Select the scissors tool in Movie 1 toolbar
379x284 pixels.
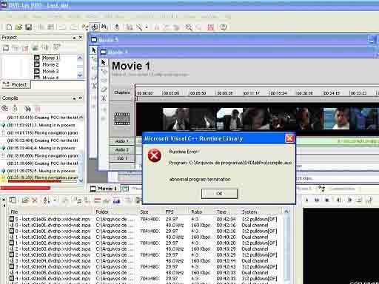point(104,98)
